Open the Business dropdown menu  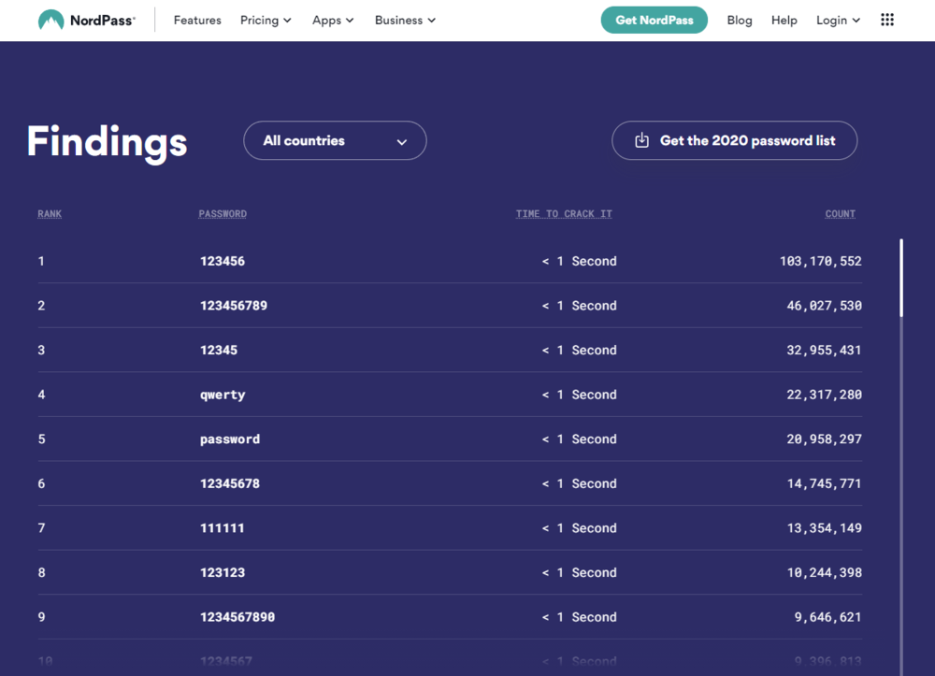(x=405, y=20)
